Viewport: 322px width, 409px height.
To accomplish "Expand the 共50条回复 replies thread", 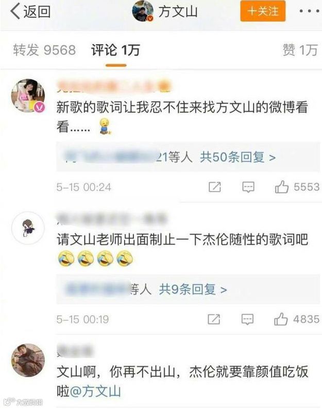I will click(x=238, y=157).
